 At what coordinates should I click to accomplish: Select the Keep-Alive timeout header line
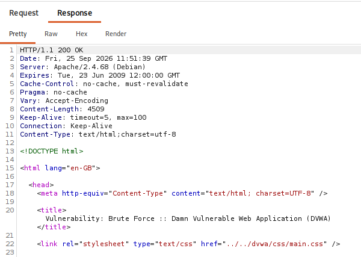(x=83, y=117)
